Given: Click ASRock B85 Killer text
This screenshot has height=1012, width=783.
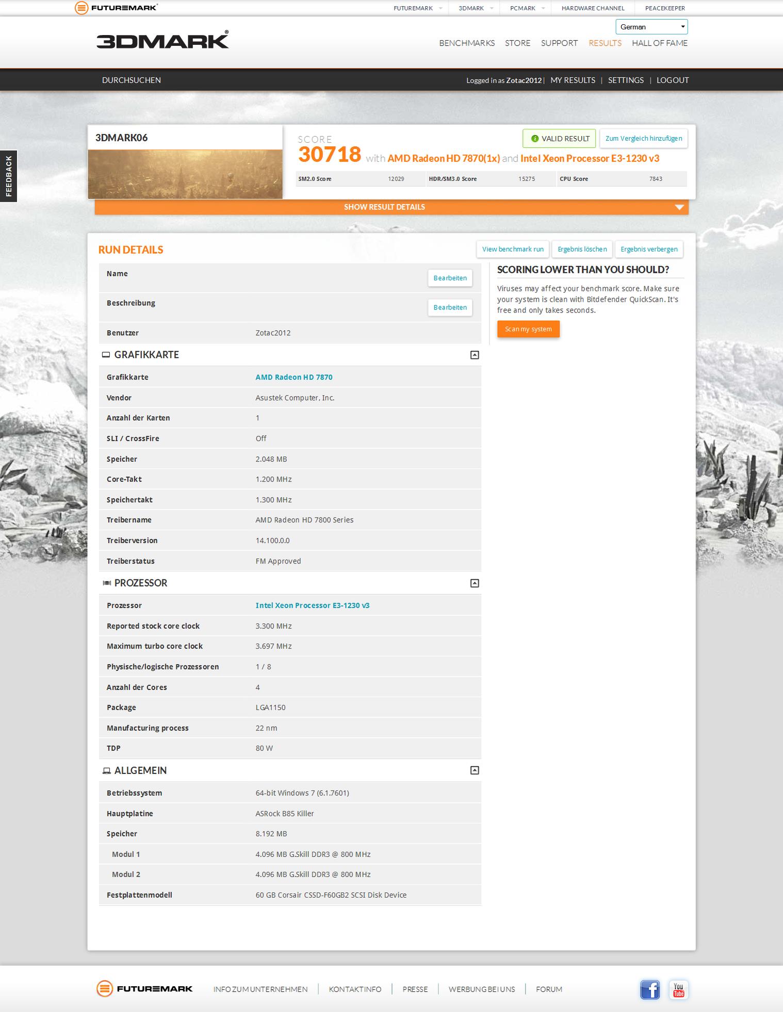Looking at the screenshot, I should pos(285,814).
